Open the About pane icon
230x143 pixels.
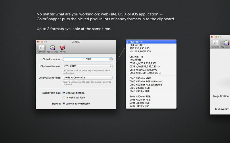[x=62, y=49]
